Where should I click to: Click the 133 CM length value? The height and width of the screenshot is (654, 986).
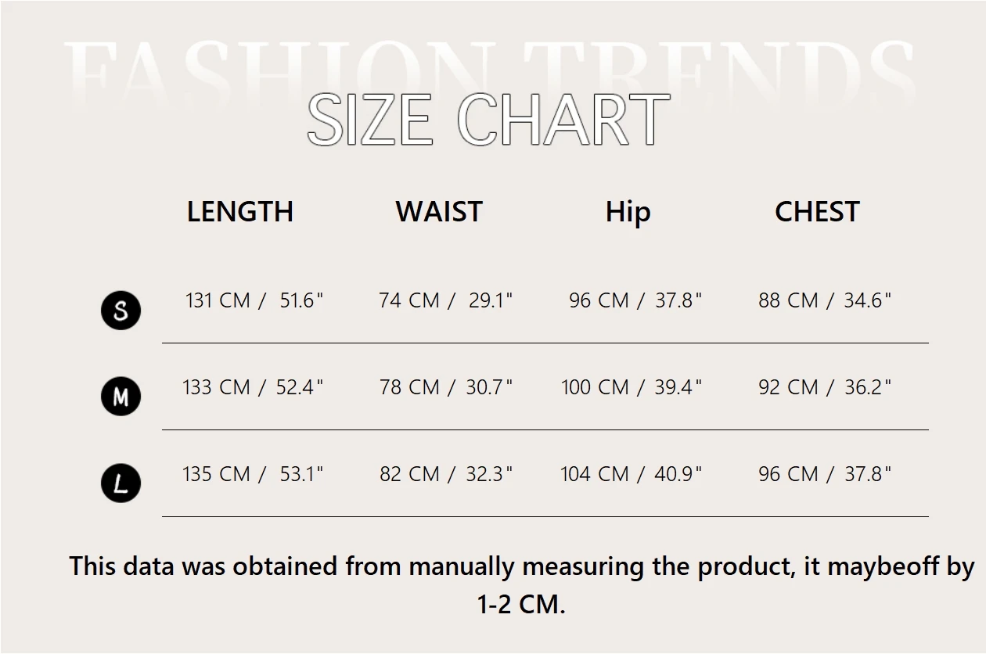(x=253, y=387)
